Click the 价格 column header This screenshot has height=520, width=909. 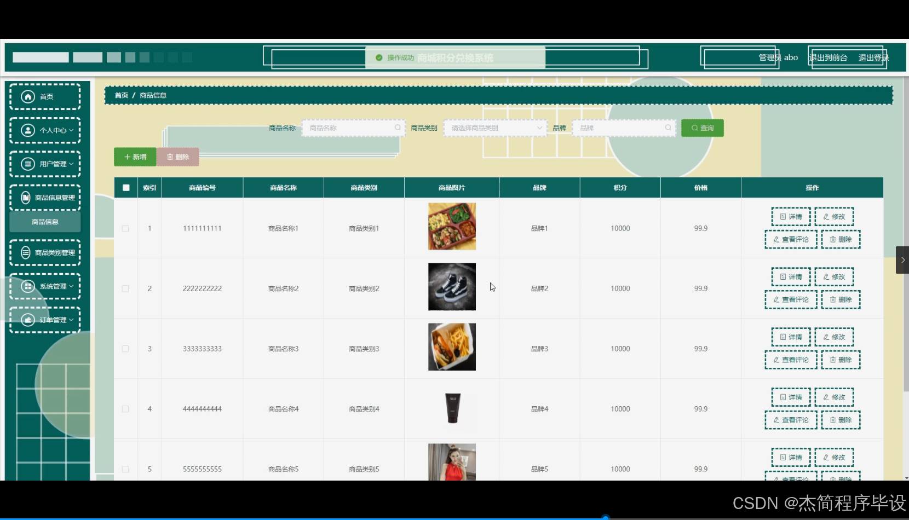click(x=701, y=188)
